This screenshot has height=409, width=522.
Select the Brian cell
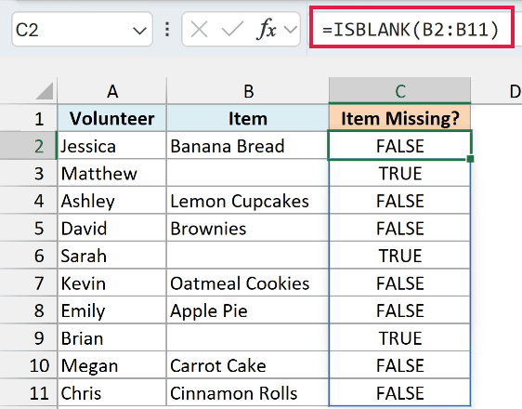(111, 338)
